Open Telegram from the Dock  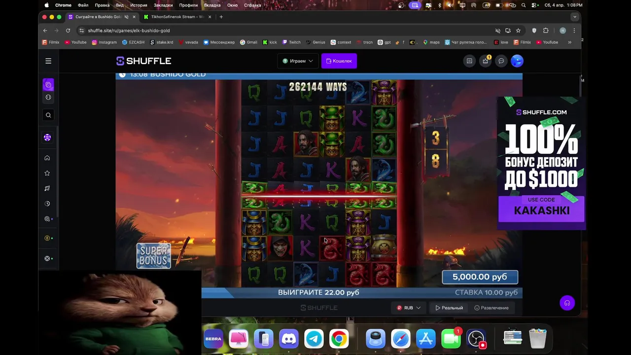click(314, 339)
